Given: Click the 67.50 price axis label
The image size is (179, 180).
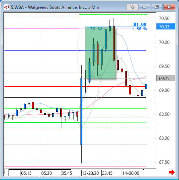Looking at the screenshot, I should [x=164, y=162].
